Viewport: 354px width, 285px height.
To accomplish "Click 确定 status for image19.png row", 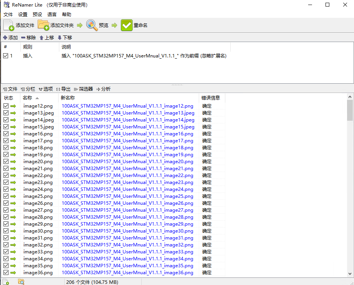I will pyautogui.click(x=207, y=155).
